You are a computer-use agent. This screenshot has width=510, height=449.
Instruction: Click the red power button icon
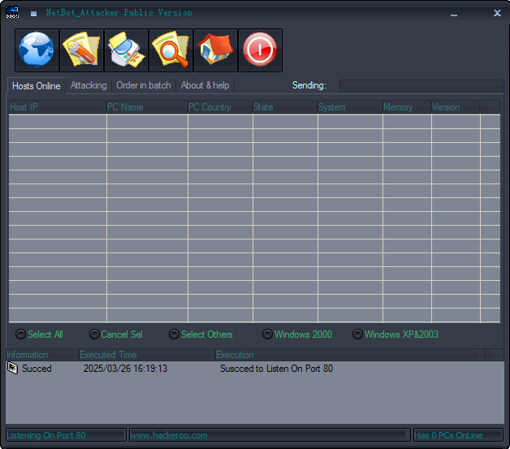pos(261,50)
